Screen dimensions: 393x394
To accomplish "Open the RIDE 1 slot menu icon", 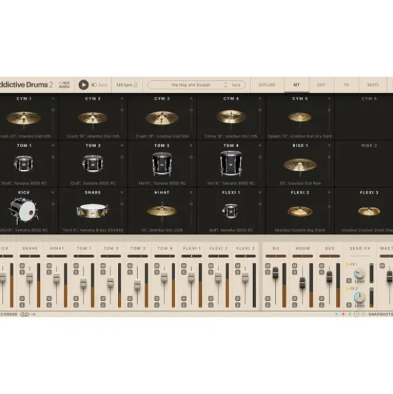I will [x=329, y=145].
